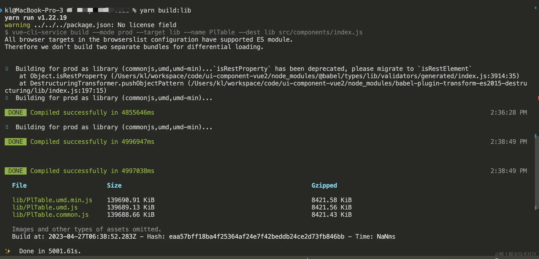Click the blue command decoration dot at the prompt

pos(1,10)
